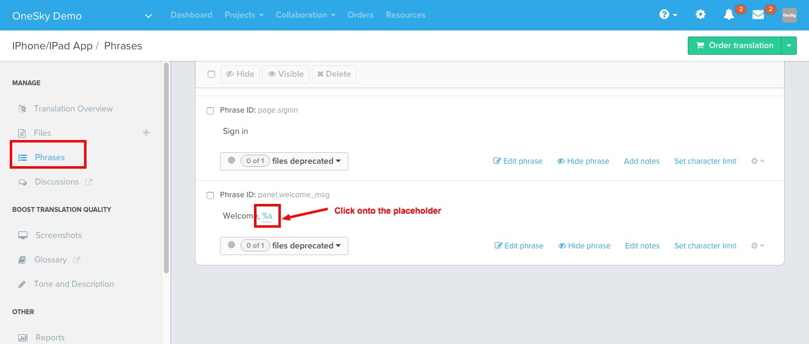Image resolution: width=809 pixels, height=344 pixels.
Task: Click Edit phrase for Sign in
Action: point(518,161)
